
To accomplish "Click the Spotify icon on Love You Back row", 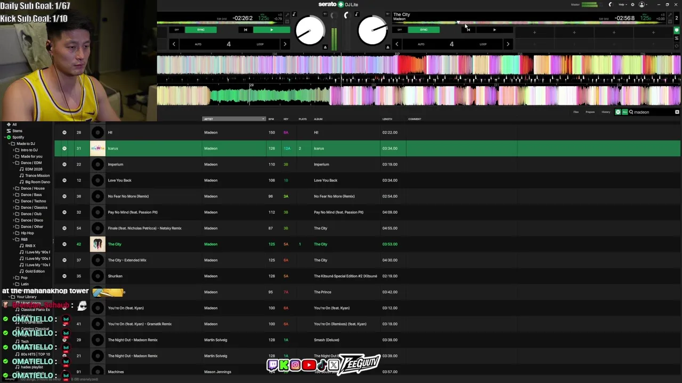I will 64,180.
